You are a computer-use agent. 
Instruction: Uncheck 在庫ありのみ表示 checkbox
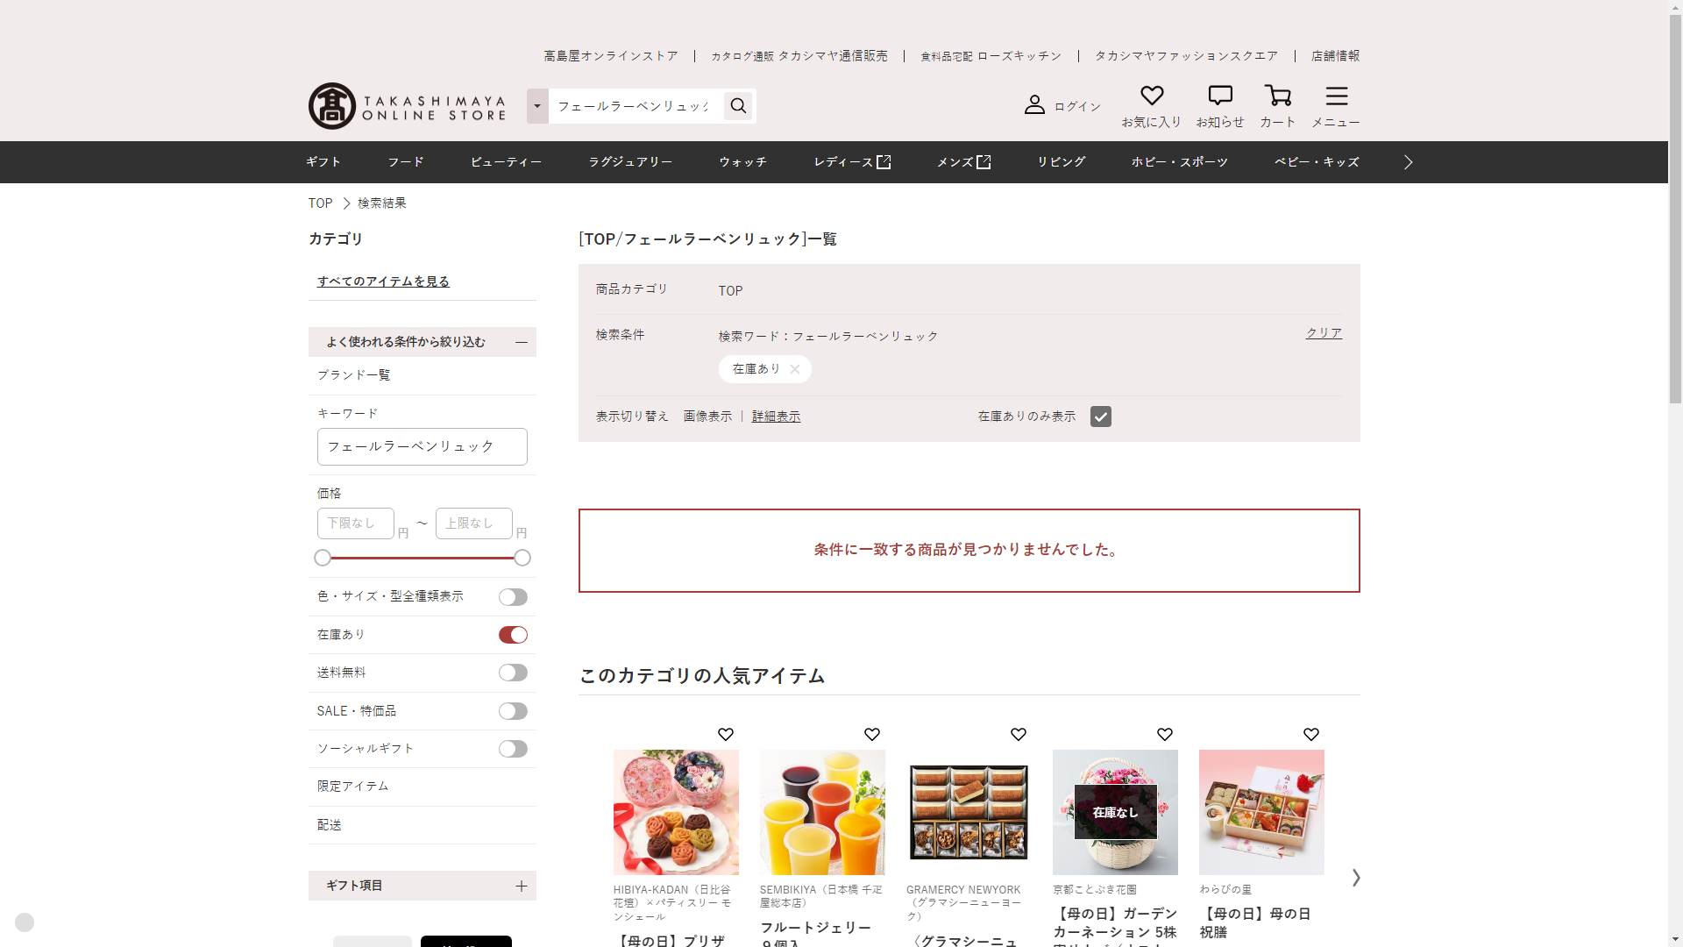[x=1100, y=417]
